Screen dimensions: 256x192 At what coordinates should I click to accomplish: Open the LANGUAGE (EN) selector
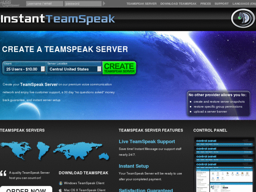244,4
